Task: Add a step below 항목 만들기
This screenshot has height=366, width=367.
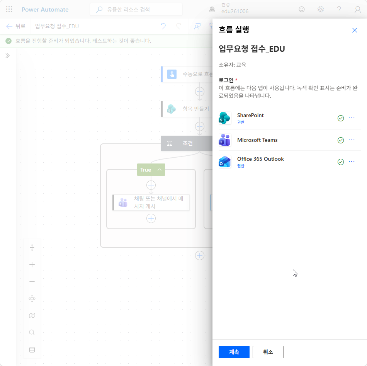Action: [200, 126]
